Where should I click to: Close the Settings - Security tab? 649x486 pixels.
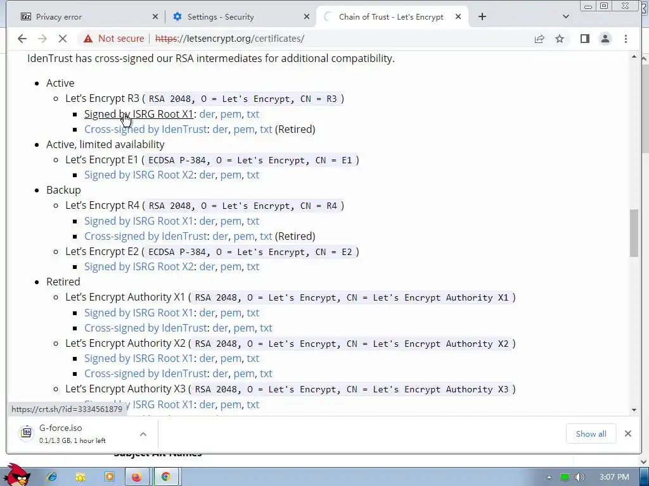(x=307, y=16)
